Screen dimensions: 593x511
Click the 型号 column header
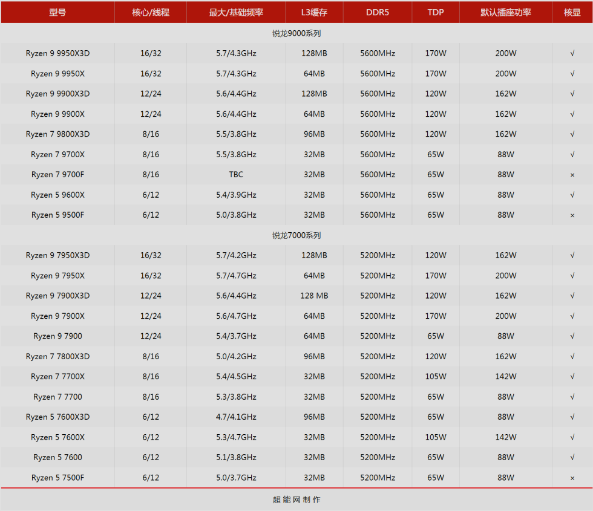[x=57, y=13]
